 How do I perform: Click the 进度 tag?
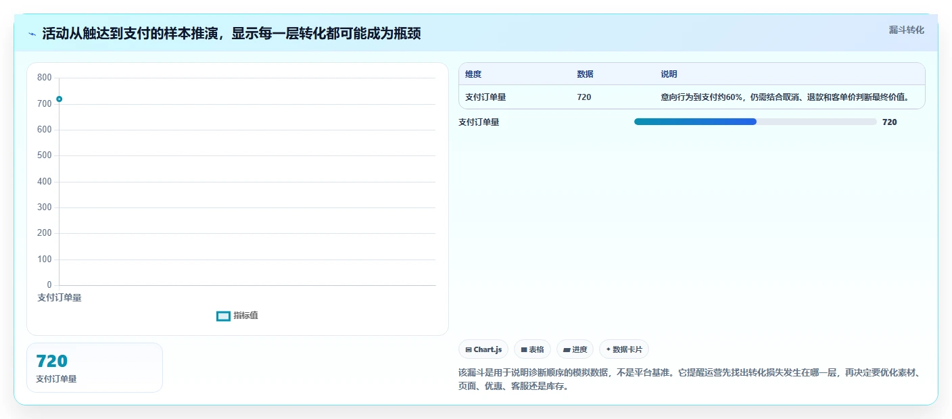click(x=575, y=349)
